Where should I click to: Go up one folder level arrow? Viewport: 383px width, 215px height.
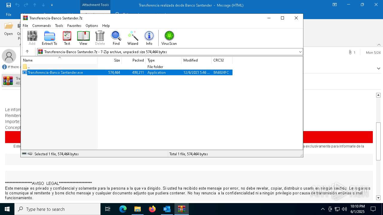[27, 52]
